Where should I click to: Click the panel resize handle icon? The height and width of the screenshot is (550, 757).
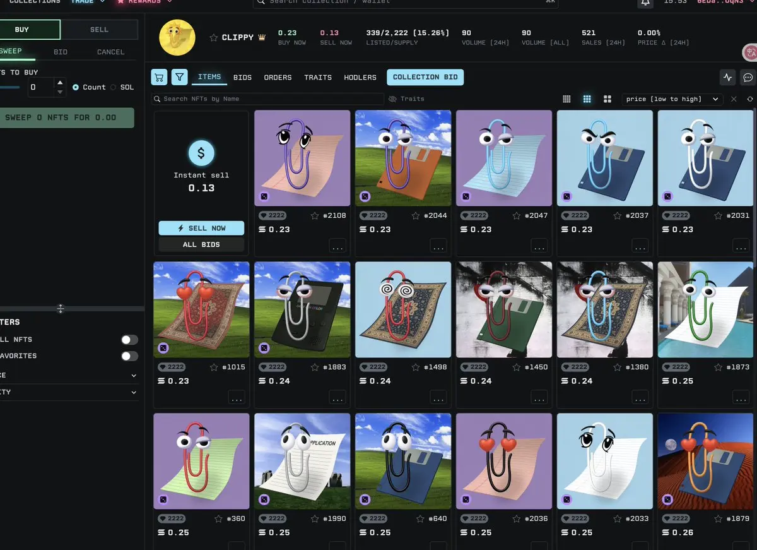point(61,309)
